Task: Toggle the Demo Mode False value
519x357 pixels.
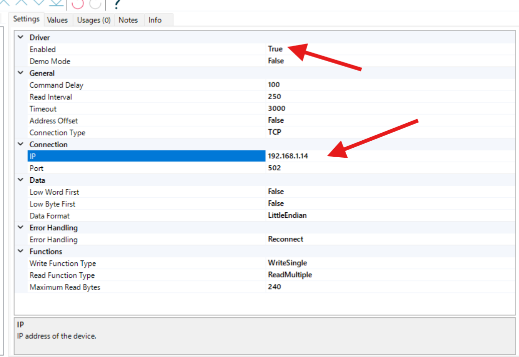Action: [276, 61]
